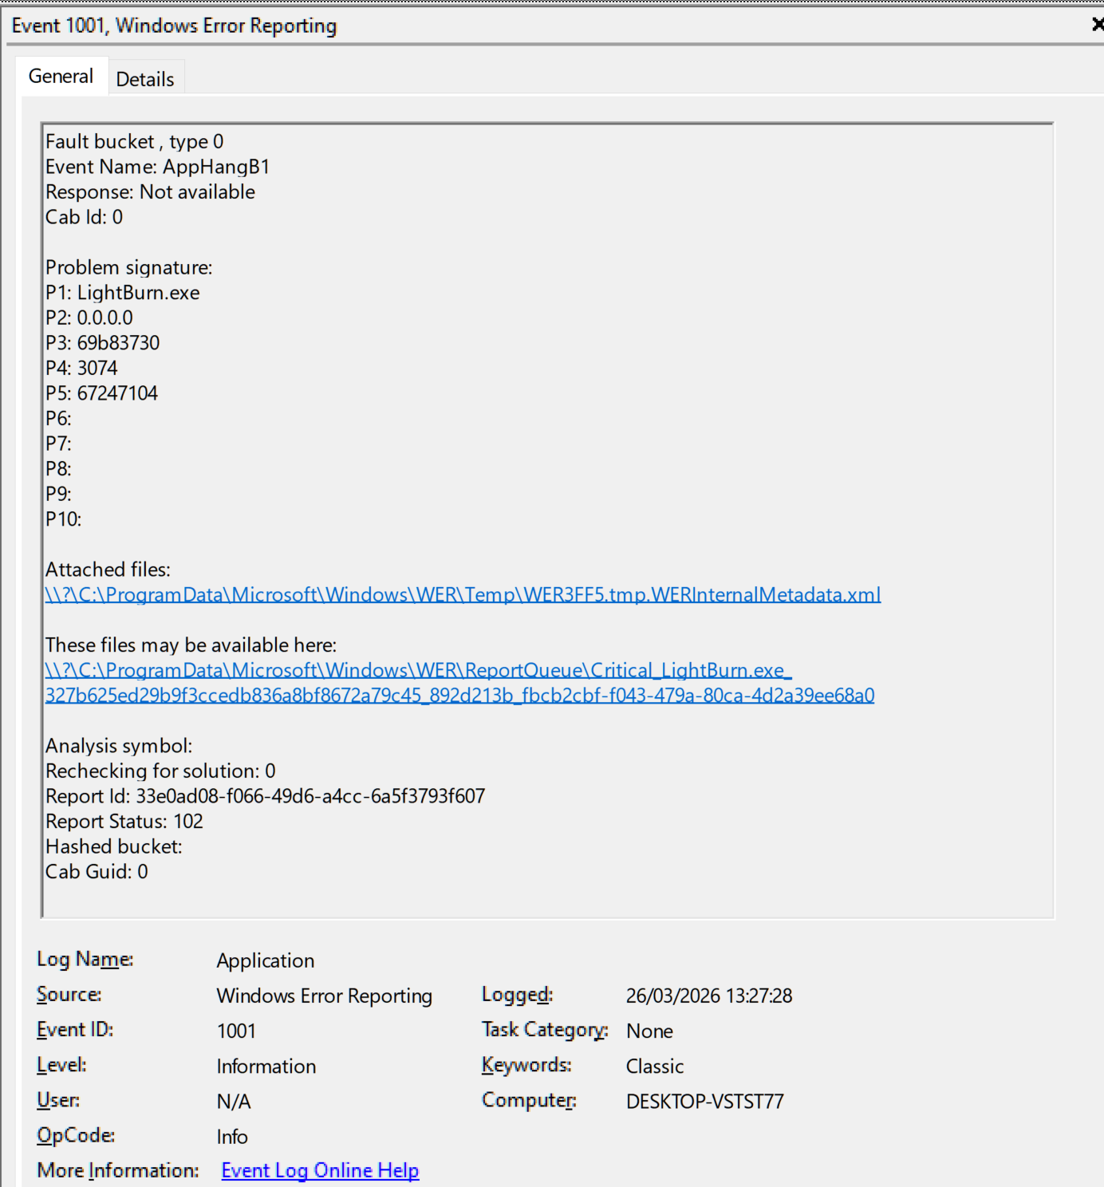1104x1187 pixels.
Task: Click the Computer value DESKTOP-VSTST77
Action: pos(704,1102)
